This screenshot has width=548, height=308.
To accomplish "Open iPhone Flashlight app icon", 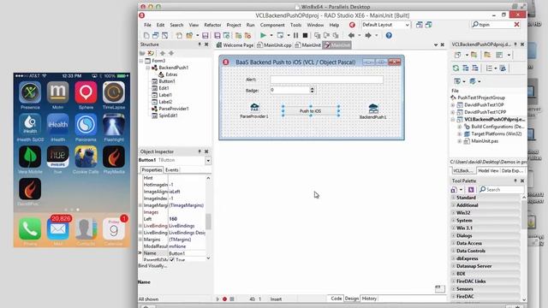I will (114, 124).
